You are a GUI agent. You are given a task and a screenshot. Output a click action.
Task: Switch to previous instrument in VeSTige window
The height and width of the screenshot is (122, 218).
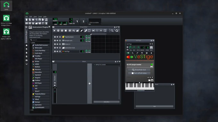pos(150,44)
